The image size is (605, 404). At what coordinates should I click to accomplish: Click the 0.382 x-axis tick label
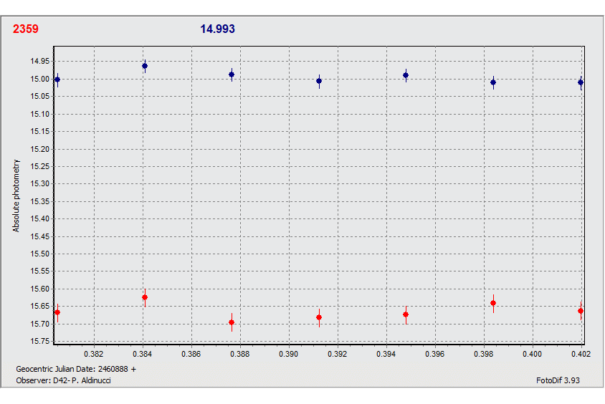pyautogui.click(x=94, y=354)
